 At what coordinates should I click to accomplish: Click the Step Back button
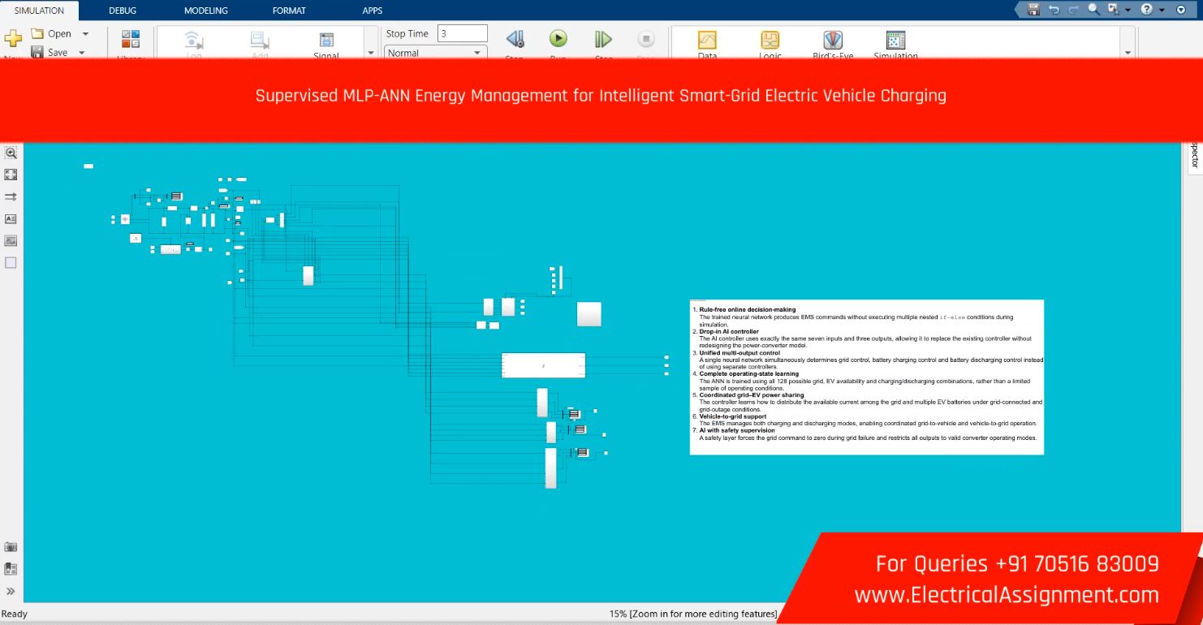515,39
